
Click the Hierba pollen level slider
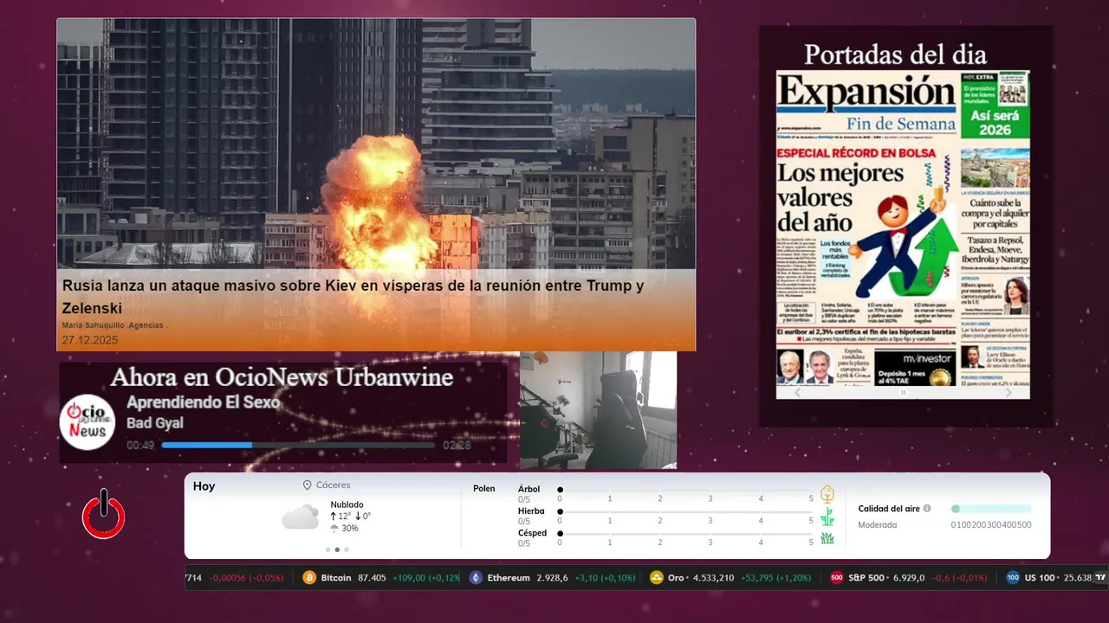tap(685, 511)
